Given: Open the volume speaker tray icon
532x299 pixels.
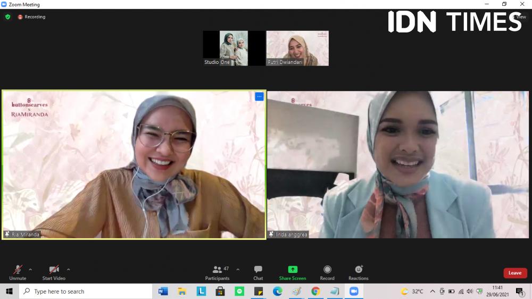Looking at the screenshot, I should pos(470,292).
